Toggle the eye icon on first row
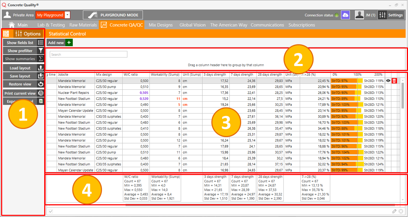The width and height of the screenshot is (408, 217). [x=388, y=81]
